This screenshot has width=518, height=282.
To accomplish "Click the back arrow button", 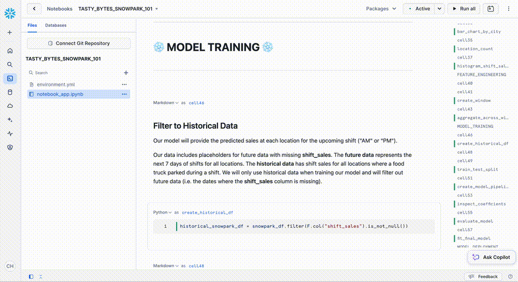I will point(34,9).
